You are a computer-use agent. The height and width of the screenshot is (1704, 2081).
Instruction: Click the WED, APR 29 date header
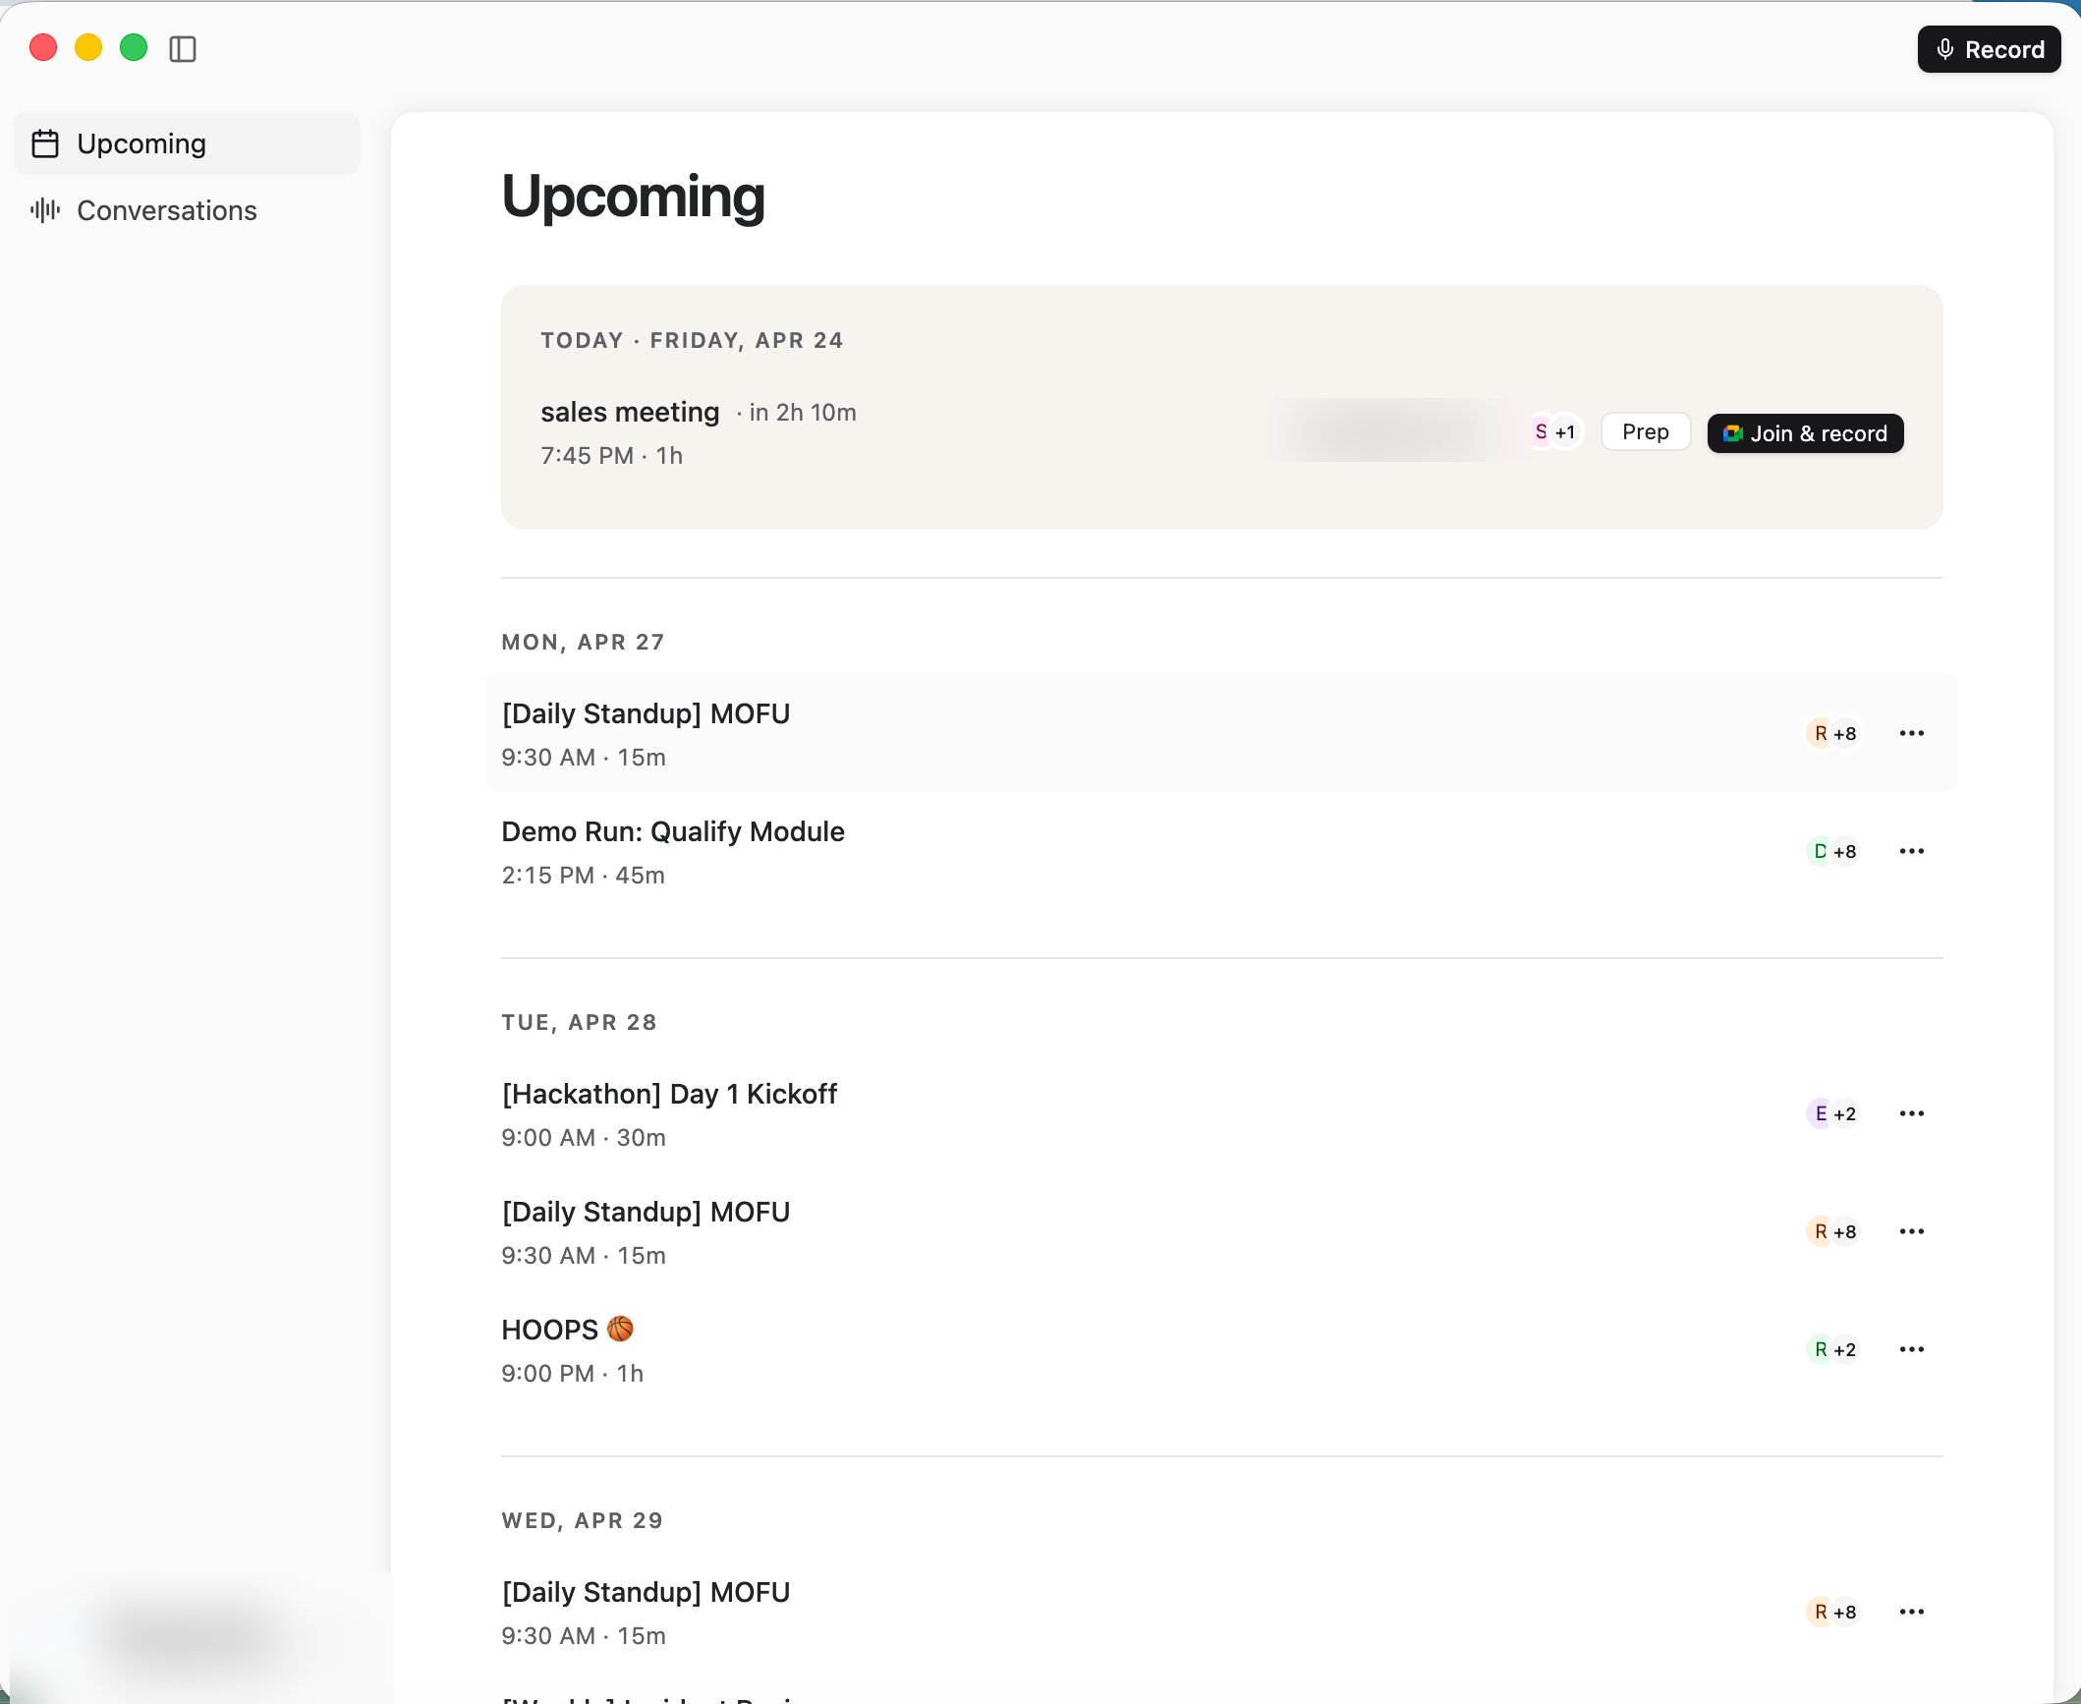[x=582, y=1520]
